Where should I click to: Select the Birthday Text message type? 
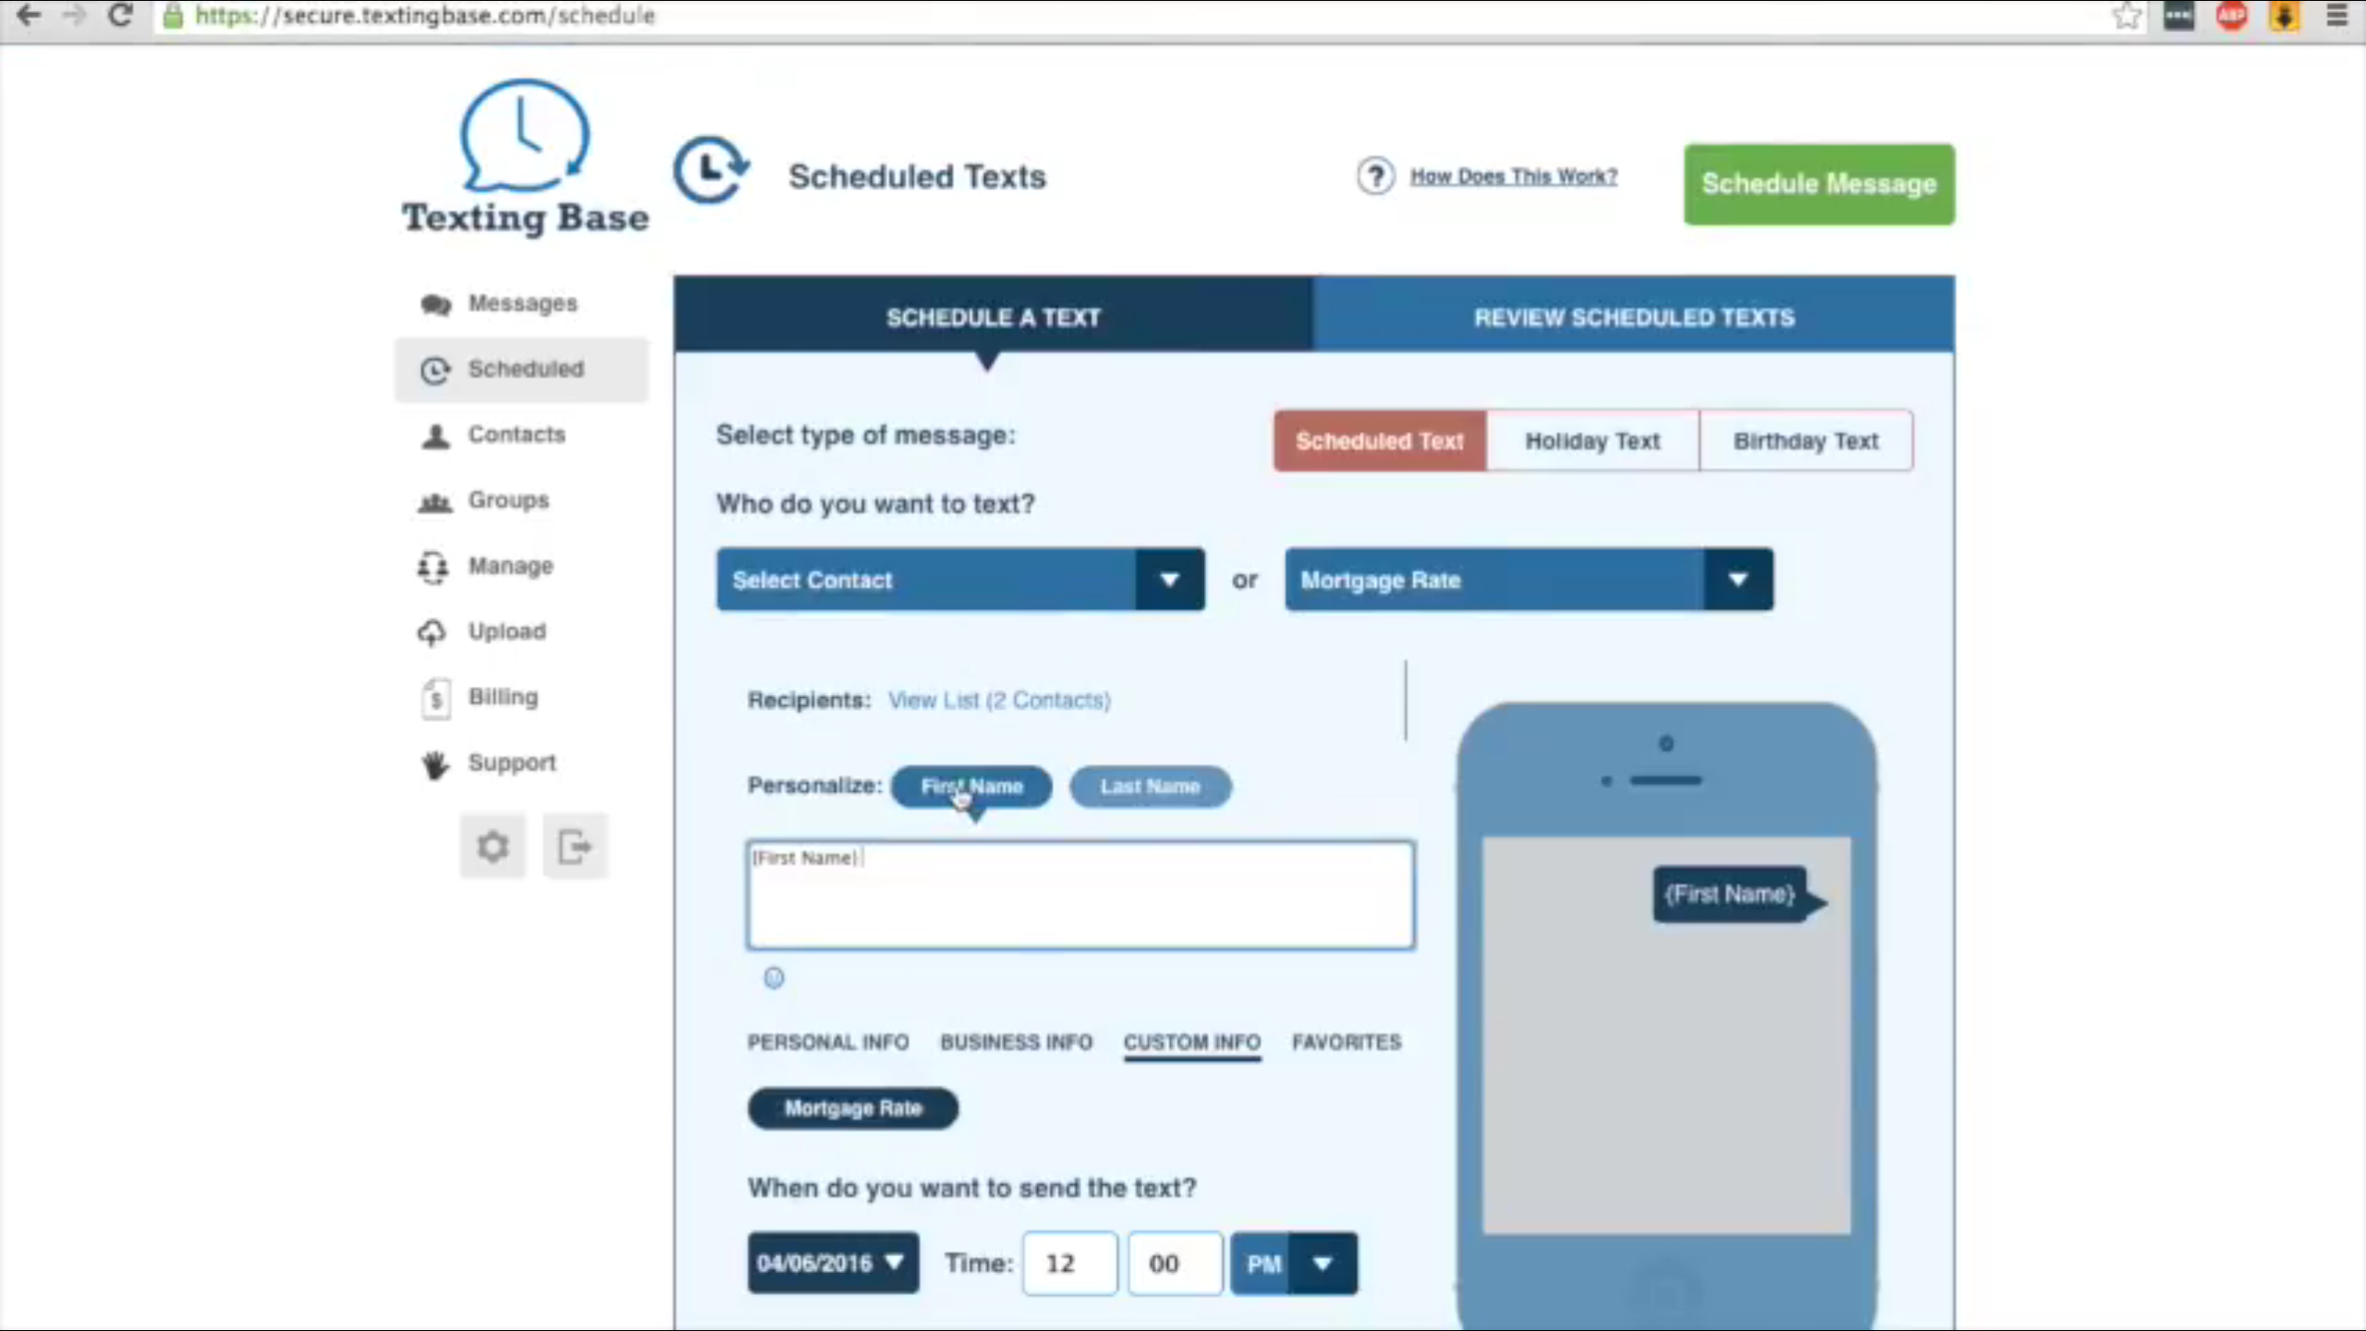point(1806,441)
